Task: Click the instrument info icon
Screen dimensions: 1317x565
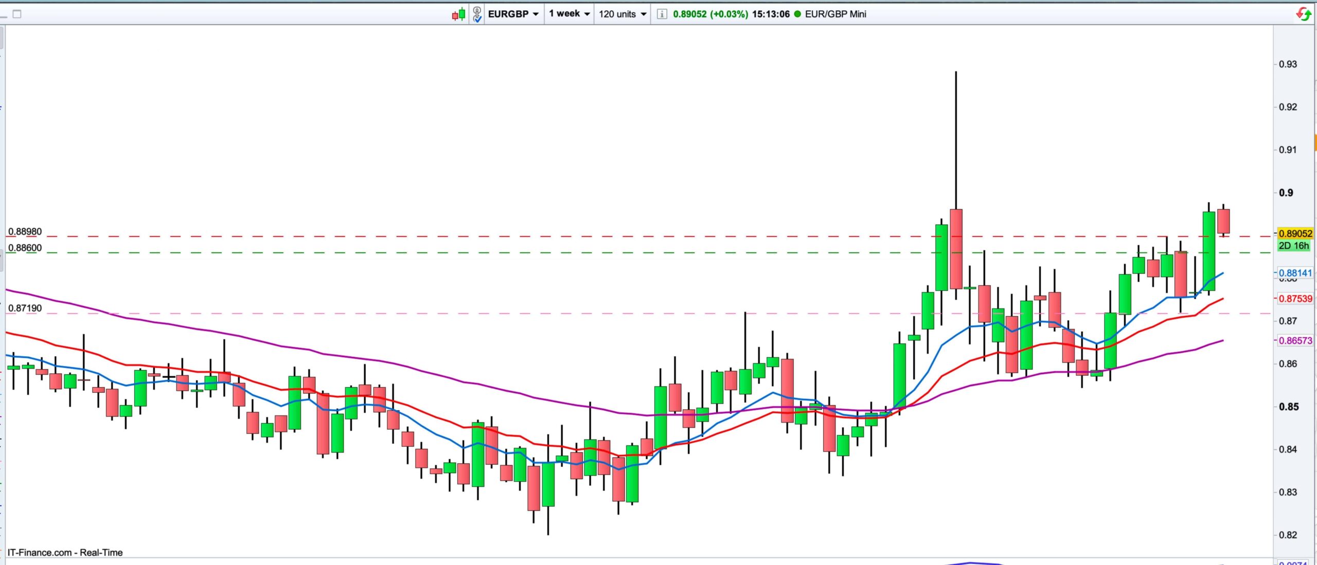Action: click(662, 14)
